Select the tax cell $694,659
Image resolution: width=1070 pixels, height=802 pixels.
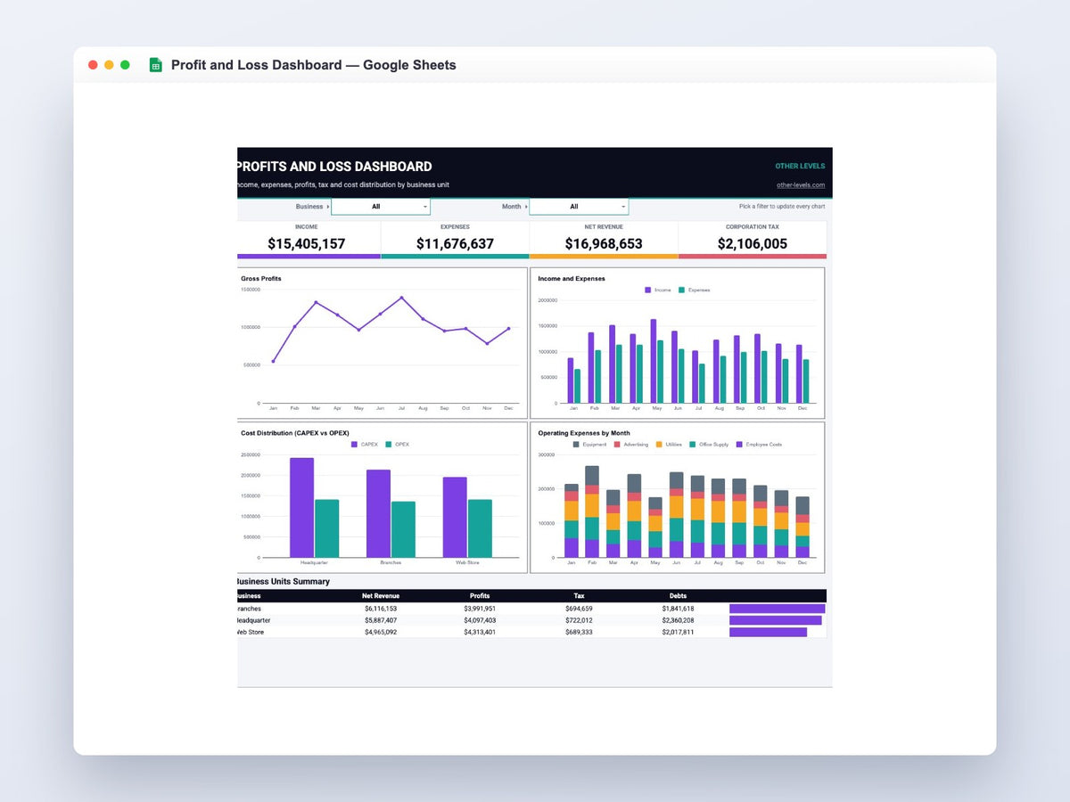(579, 609)
